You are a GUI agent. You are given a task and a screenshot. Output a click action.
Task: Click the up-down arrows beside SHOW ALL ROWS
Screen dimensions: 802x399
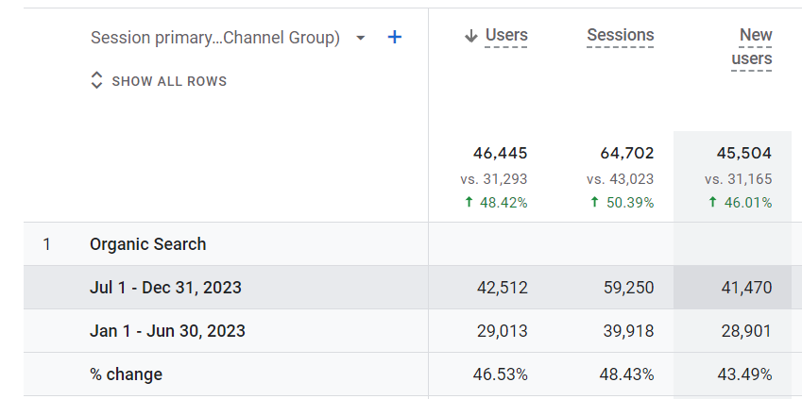click(x=95, y=81)
